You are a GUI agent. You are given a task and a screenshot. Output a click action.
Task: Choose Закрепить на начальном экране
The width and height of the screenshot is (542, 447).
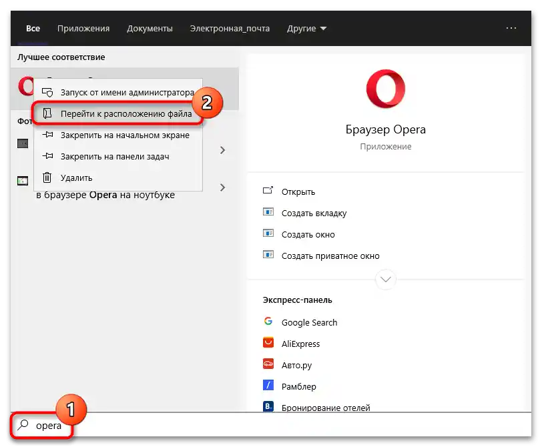pos(118,135)
